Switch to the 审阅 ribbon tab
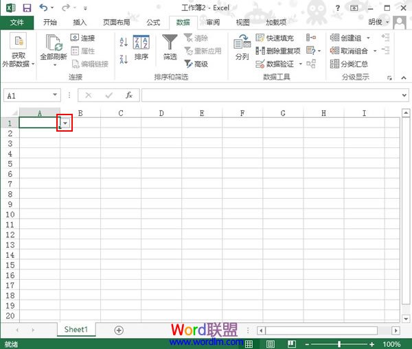 [x=213, y=23]
